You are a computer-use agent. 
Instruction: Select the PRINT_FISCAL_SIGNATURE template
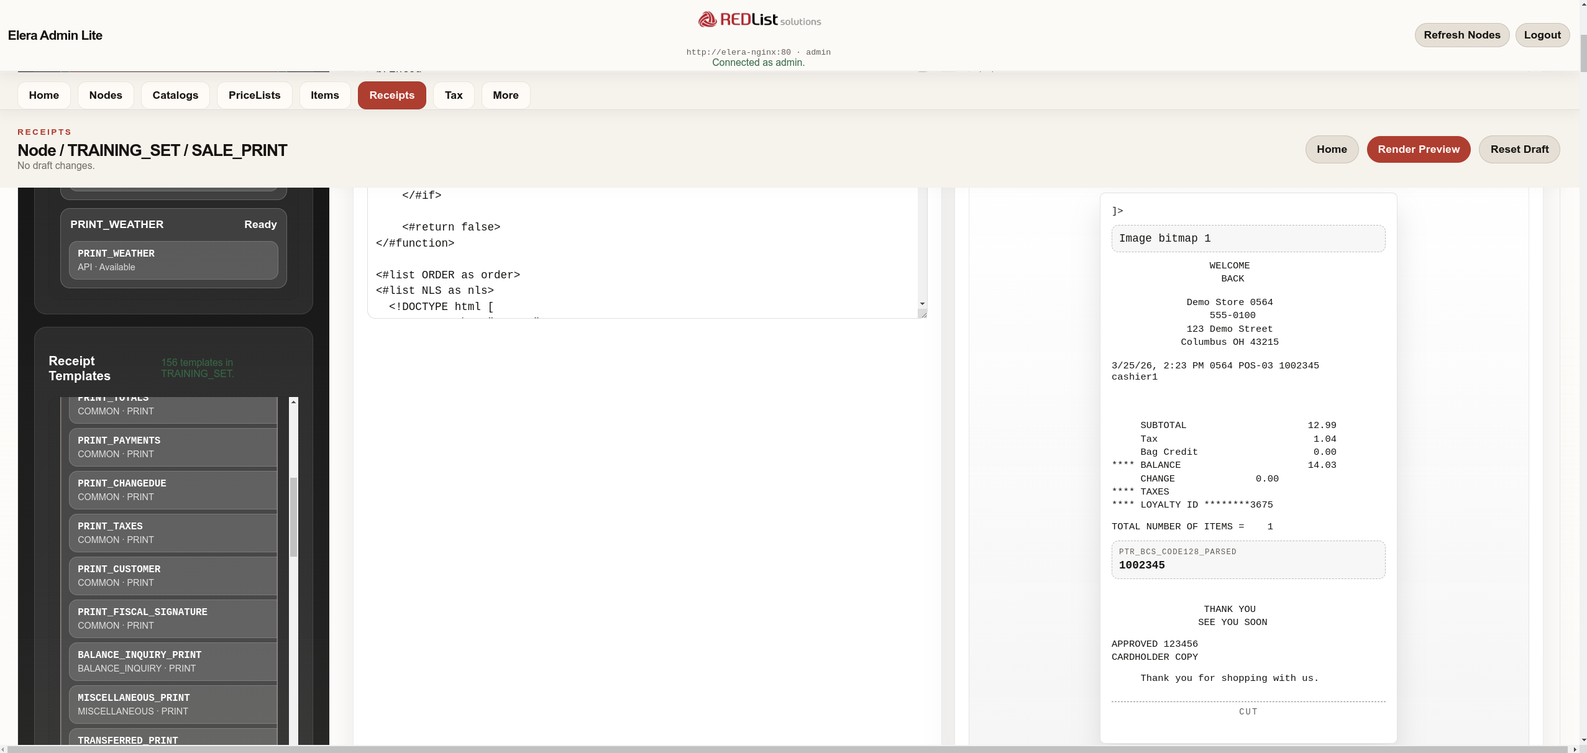point(173,618)
